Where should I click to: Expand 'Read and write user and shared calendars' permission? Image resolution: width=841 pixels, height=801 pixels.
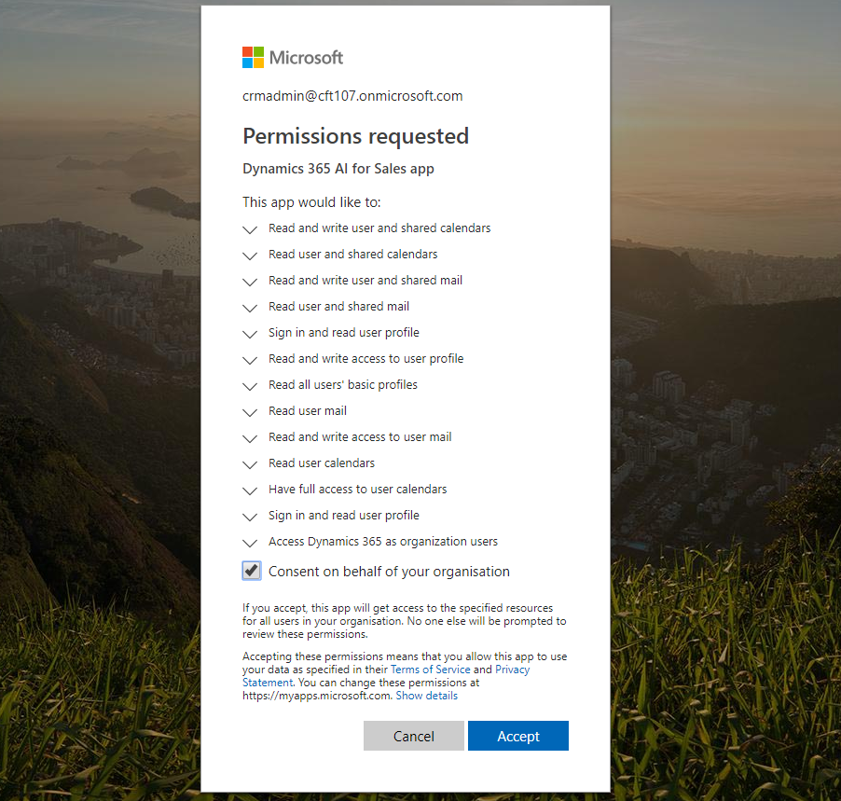pyautogui.click(x=249, y=229)
